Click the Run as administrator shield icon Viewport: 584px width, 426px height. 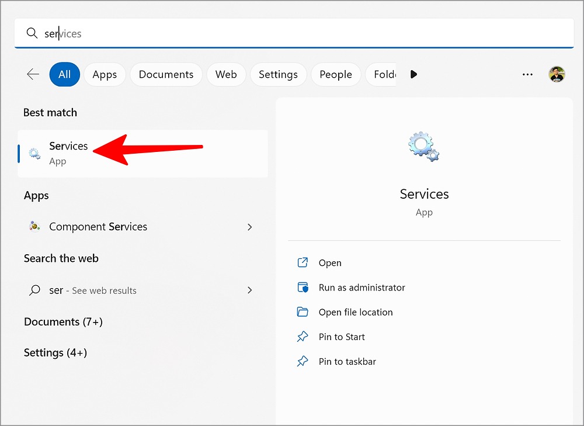point(303,288)
